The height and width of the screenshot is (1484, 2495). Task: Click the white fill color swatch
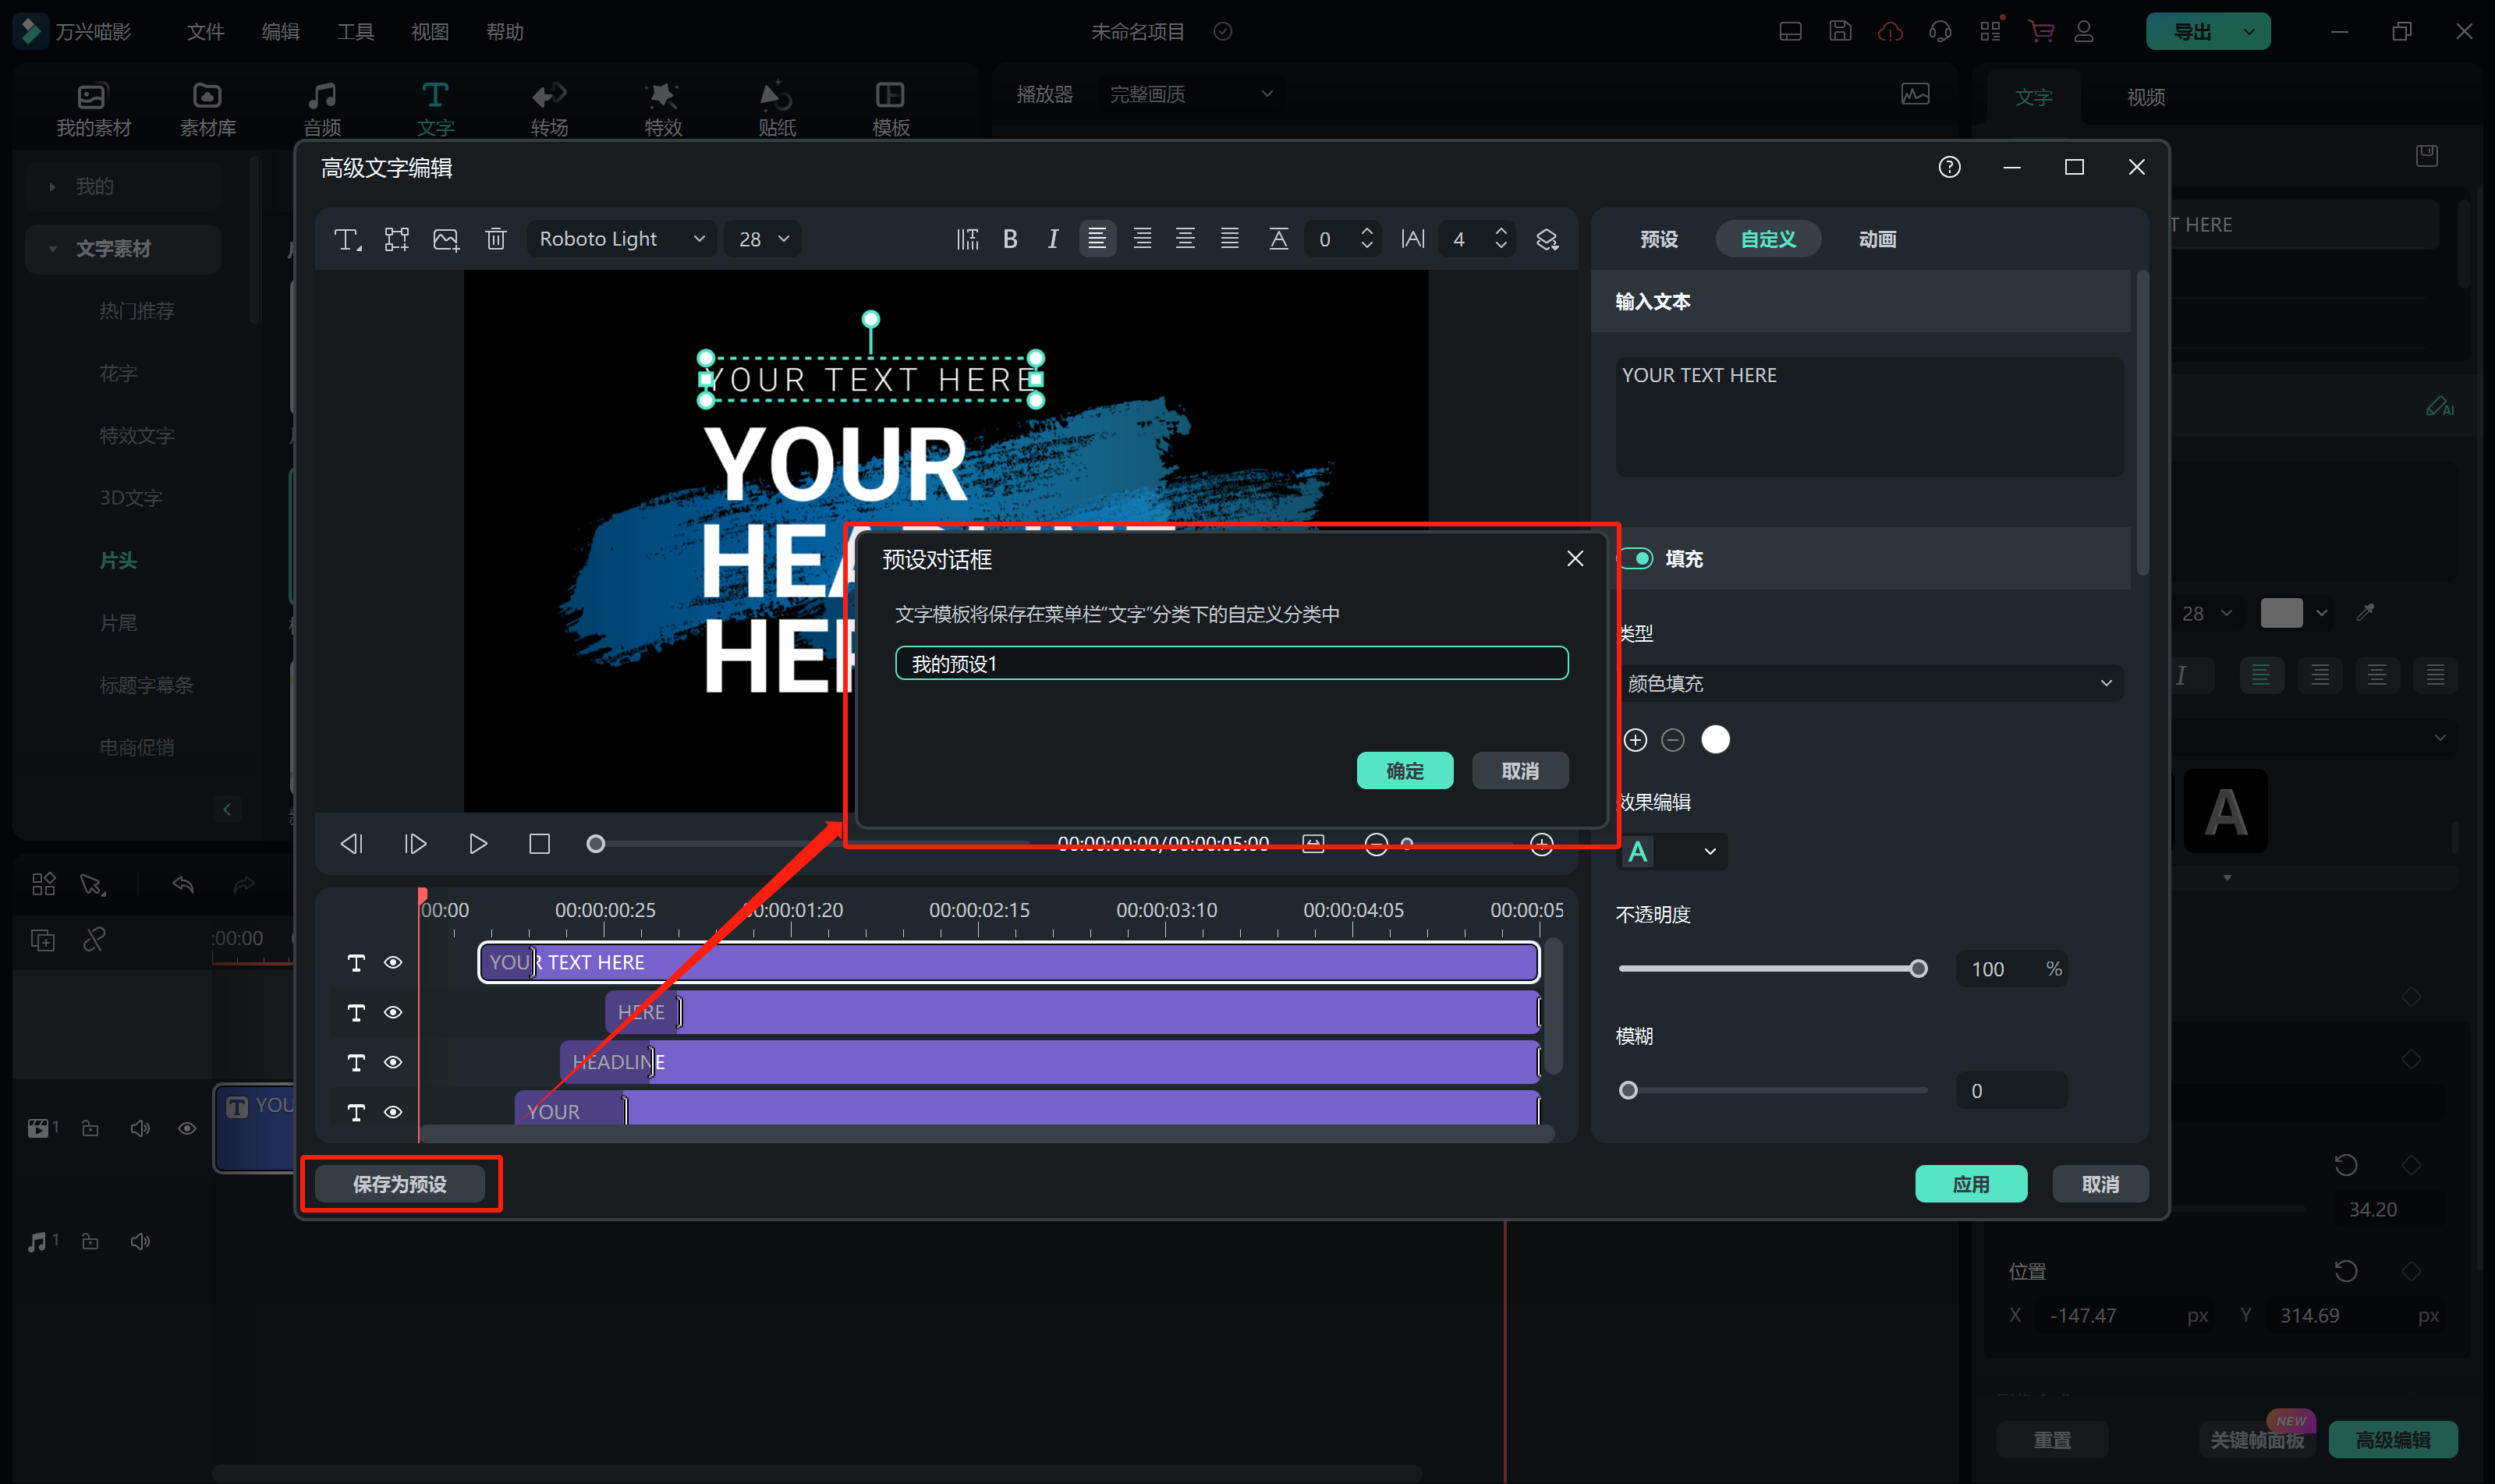coord(1715,740)
